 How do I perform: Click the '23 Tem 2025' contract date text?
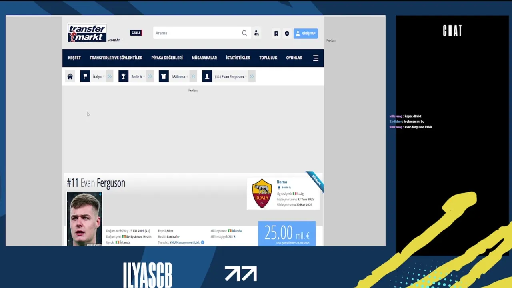(x=306, y=199)
